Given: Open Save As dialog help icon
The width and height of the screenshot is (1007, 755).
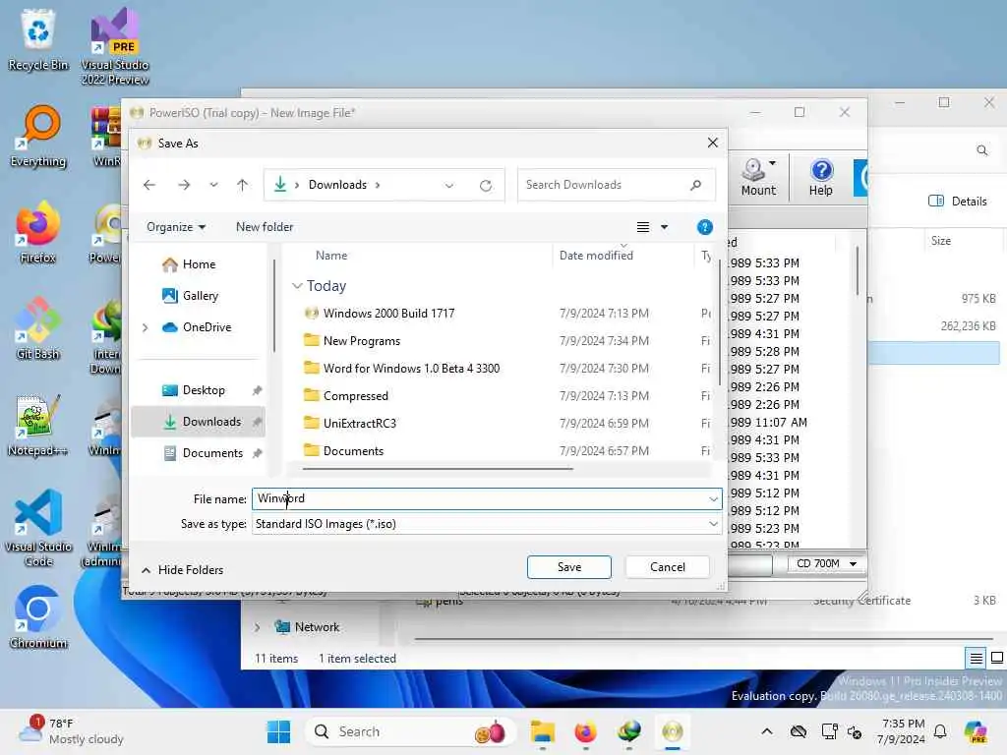Looking at the screenshot, I should click(x=704, y=227).
